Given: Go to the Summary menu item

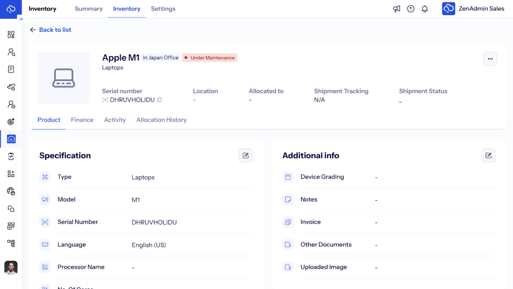Looking at the screenshot, I should coord(89,9).
